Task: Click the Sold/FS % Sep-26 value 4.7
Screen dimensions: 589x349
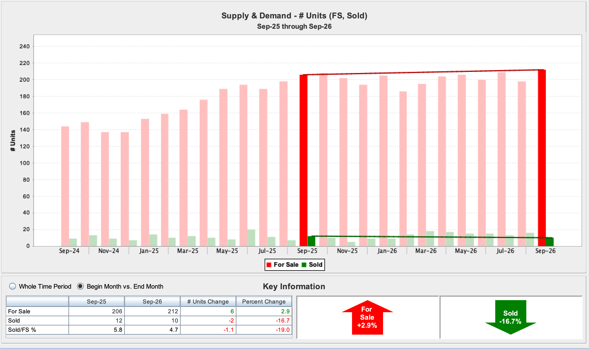Action: [152, 330]
